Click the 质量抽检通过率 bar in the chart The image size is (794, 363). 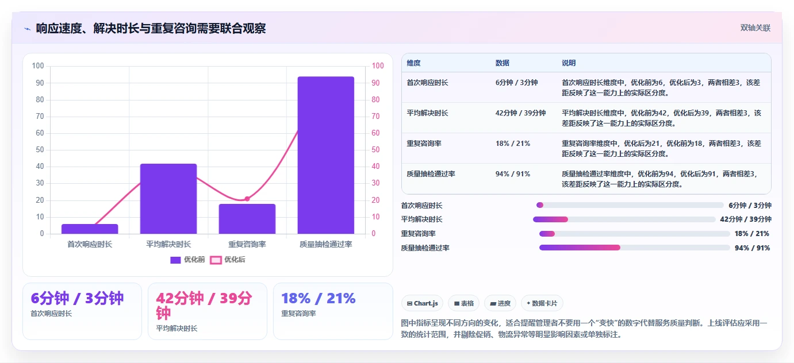point(326,155)
